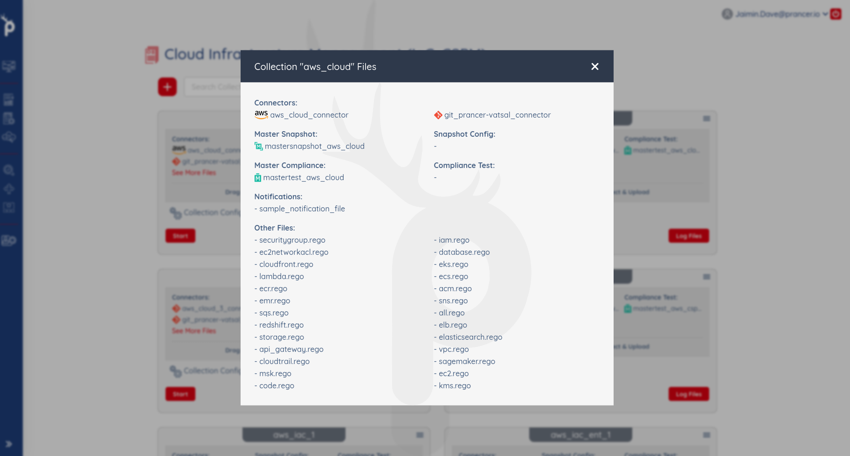This screenshot has height=456, width=850.
Task: Open the user account dropdown arrow
Action: [825, 14]
